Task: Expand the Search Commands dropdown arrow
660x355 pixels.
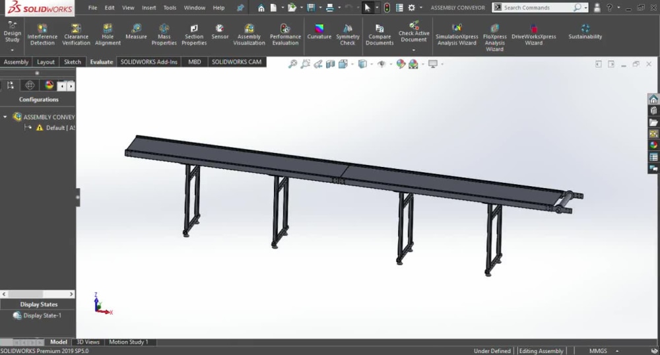Action: 585,7
